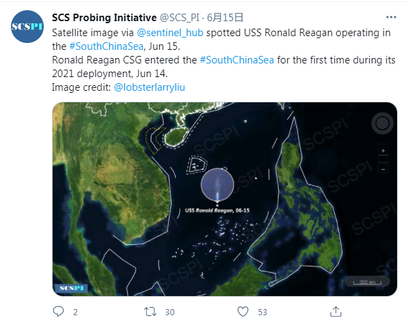
Task: Open the @sentinel_hub mention link
Action: [x=170, y=33]
